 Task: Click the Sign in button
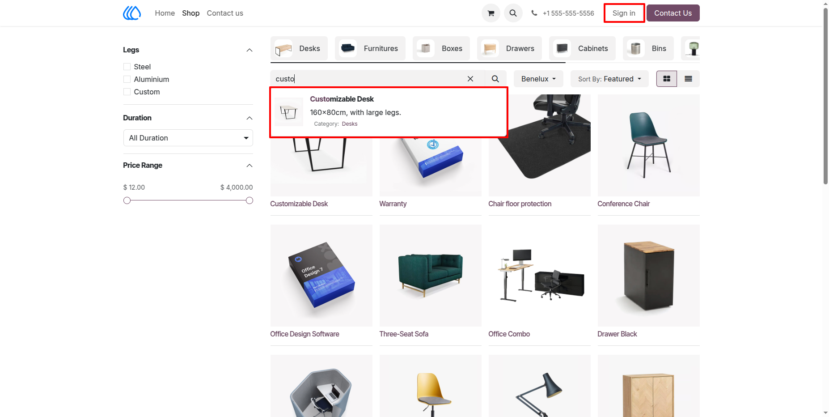624,13
